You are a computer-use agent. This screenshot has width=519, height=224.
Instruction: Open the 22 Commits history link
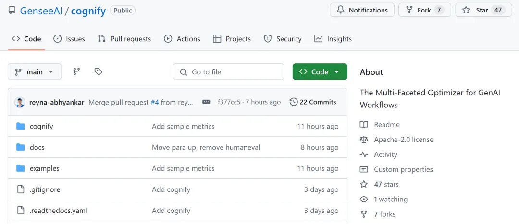[312, 102]
